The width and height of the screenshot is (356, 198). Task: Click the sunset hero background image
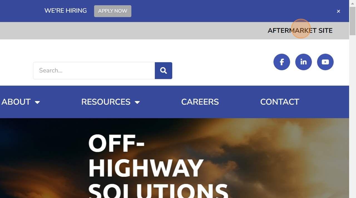pyautogui.click(x=278, y=158)
